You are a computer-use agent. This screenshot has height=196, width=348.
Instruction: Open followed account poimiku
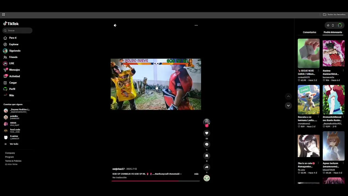tap(14, 117)
